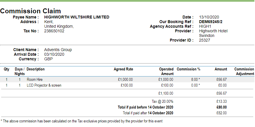Select the provider Highworth Hotel text
This screenshot has height=127, width=255.
213,31
